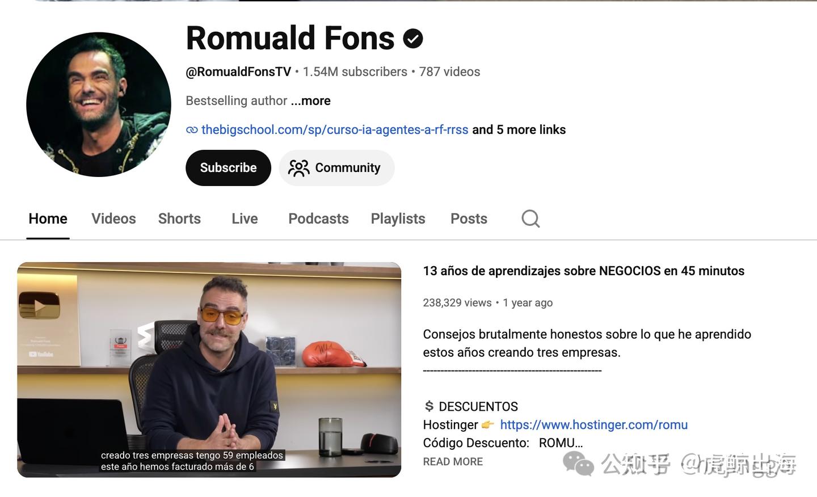
Task: Click the verified checkmark badge beside Romuald Fons
Action: [x=413, y=39]
